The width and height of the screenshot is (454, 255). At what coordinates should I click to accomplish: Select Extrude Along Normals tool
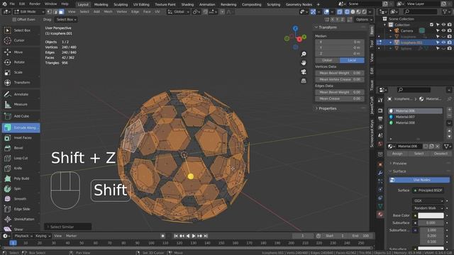[21, 127]
